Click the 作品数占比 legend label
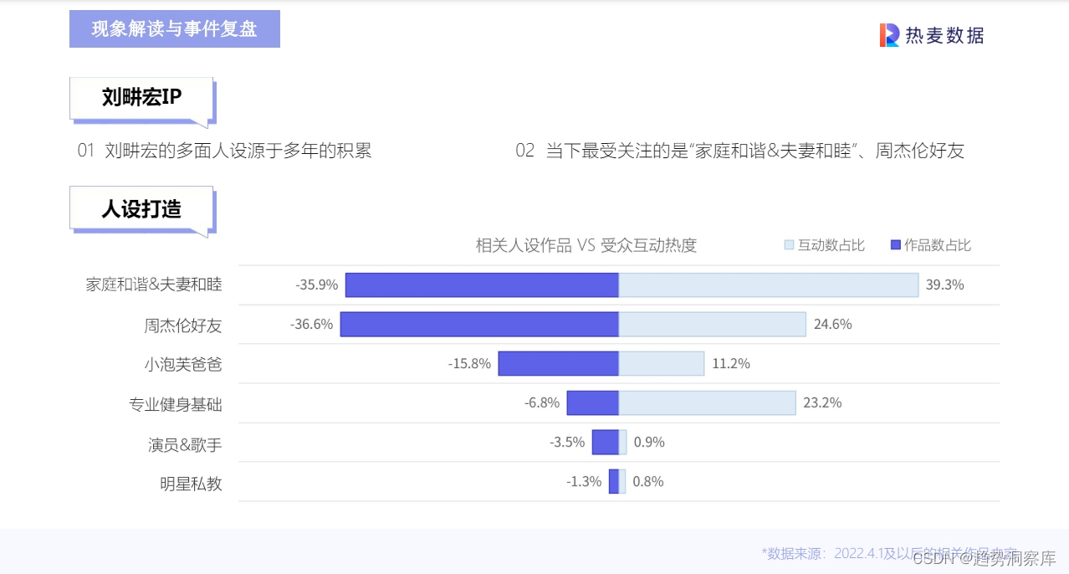The width and height of the screenshot is (1069, 574). [x=938, y=245]
